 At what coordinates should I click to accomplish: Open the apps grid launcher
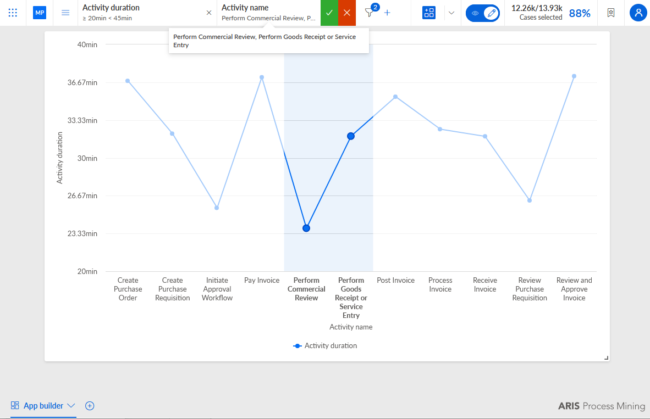click(13, 13)
